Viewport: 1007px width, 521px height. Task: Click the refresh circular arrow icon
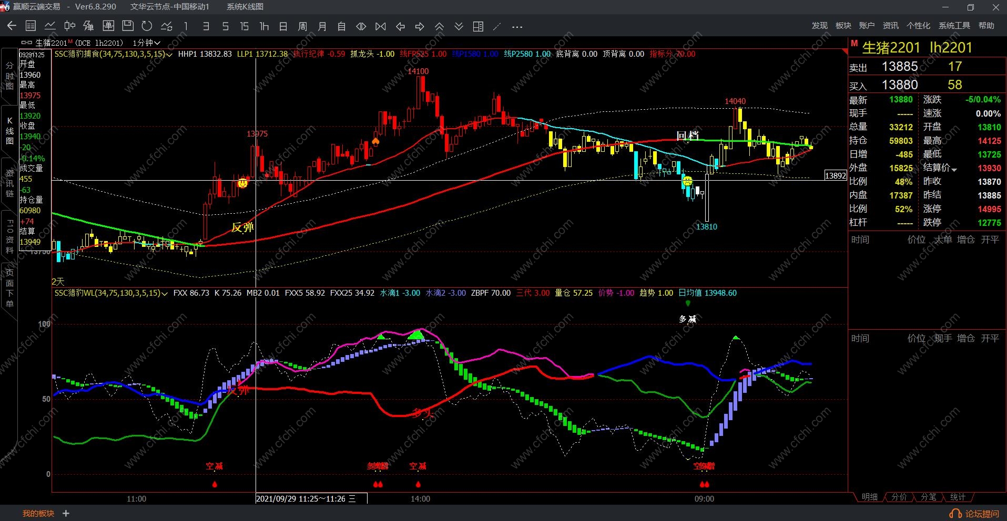[x=147, y=26]
